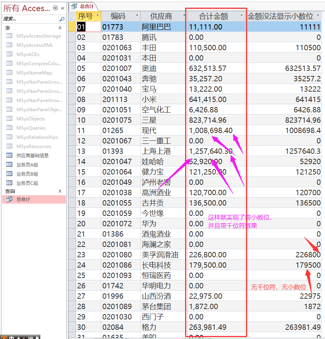The width and height of the screenshot is (325, 339).
Task: Click the supplier cell 三一重工
Action: [164, 141]
